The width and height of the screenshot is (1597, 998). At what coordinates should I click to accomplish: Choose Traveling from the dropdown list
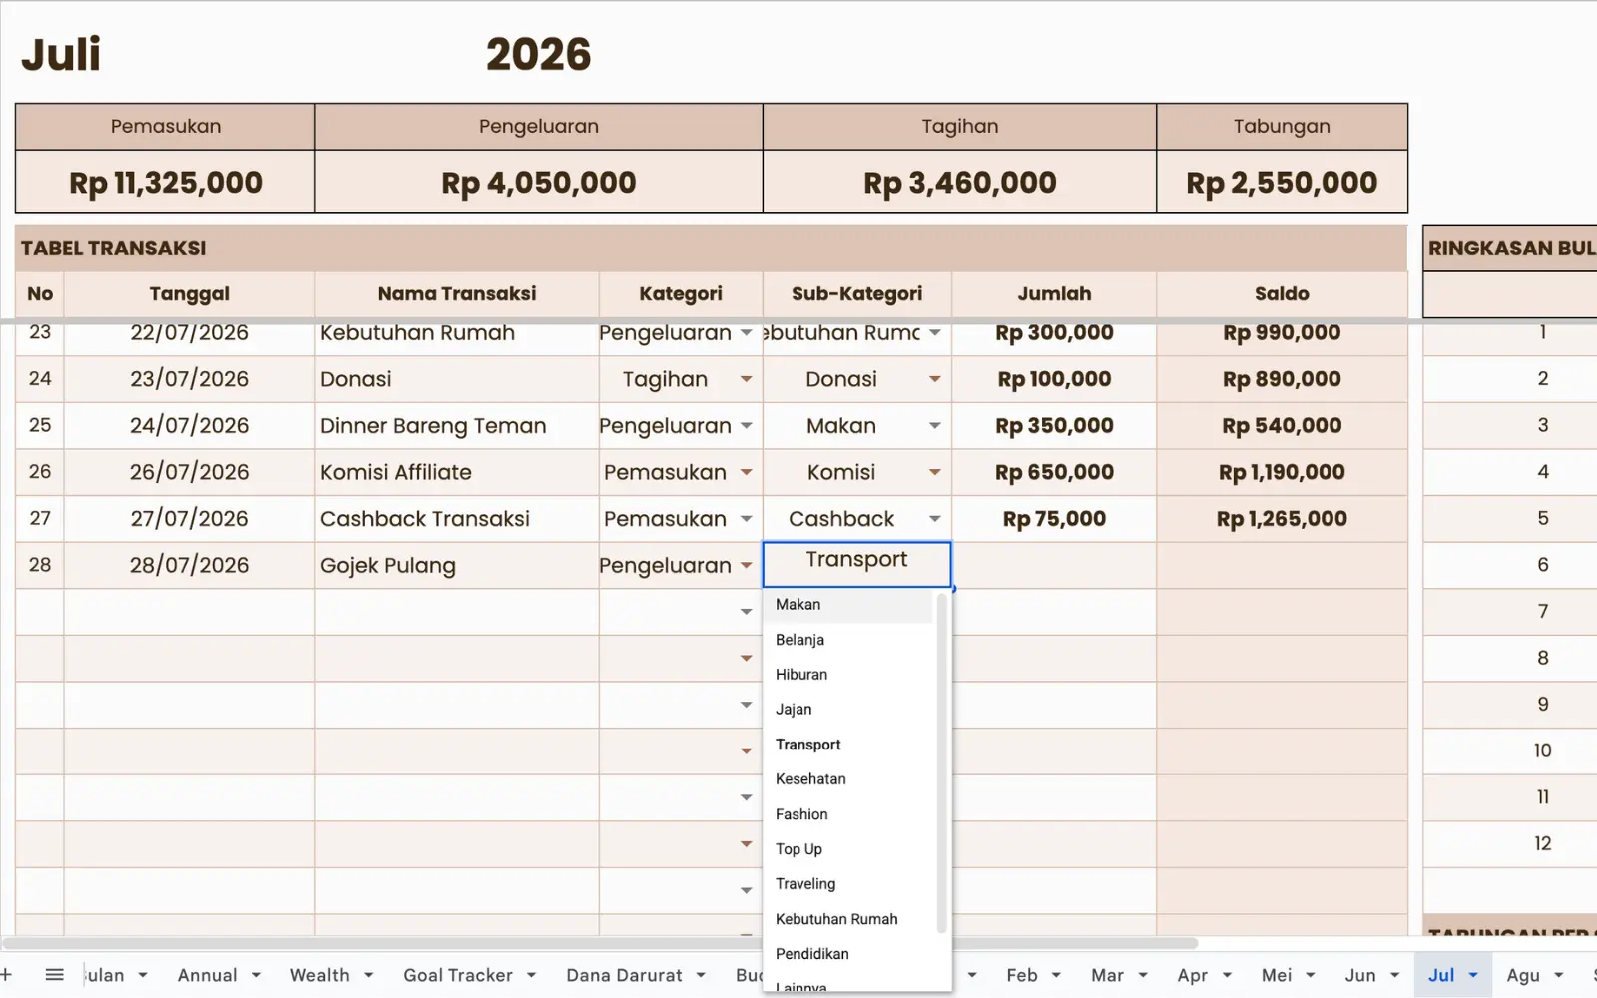(848, 884)
